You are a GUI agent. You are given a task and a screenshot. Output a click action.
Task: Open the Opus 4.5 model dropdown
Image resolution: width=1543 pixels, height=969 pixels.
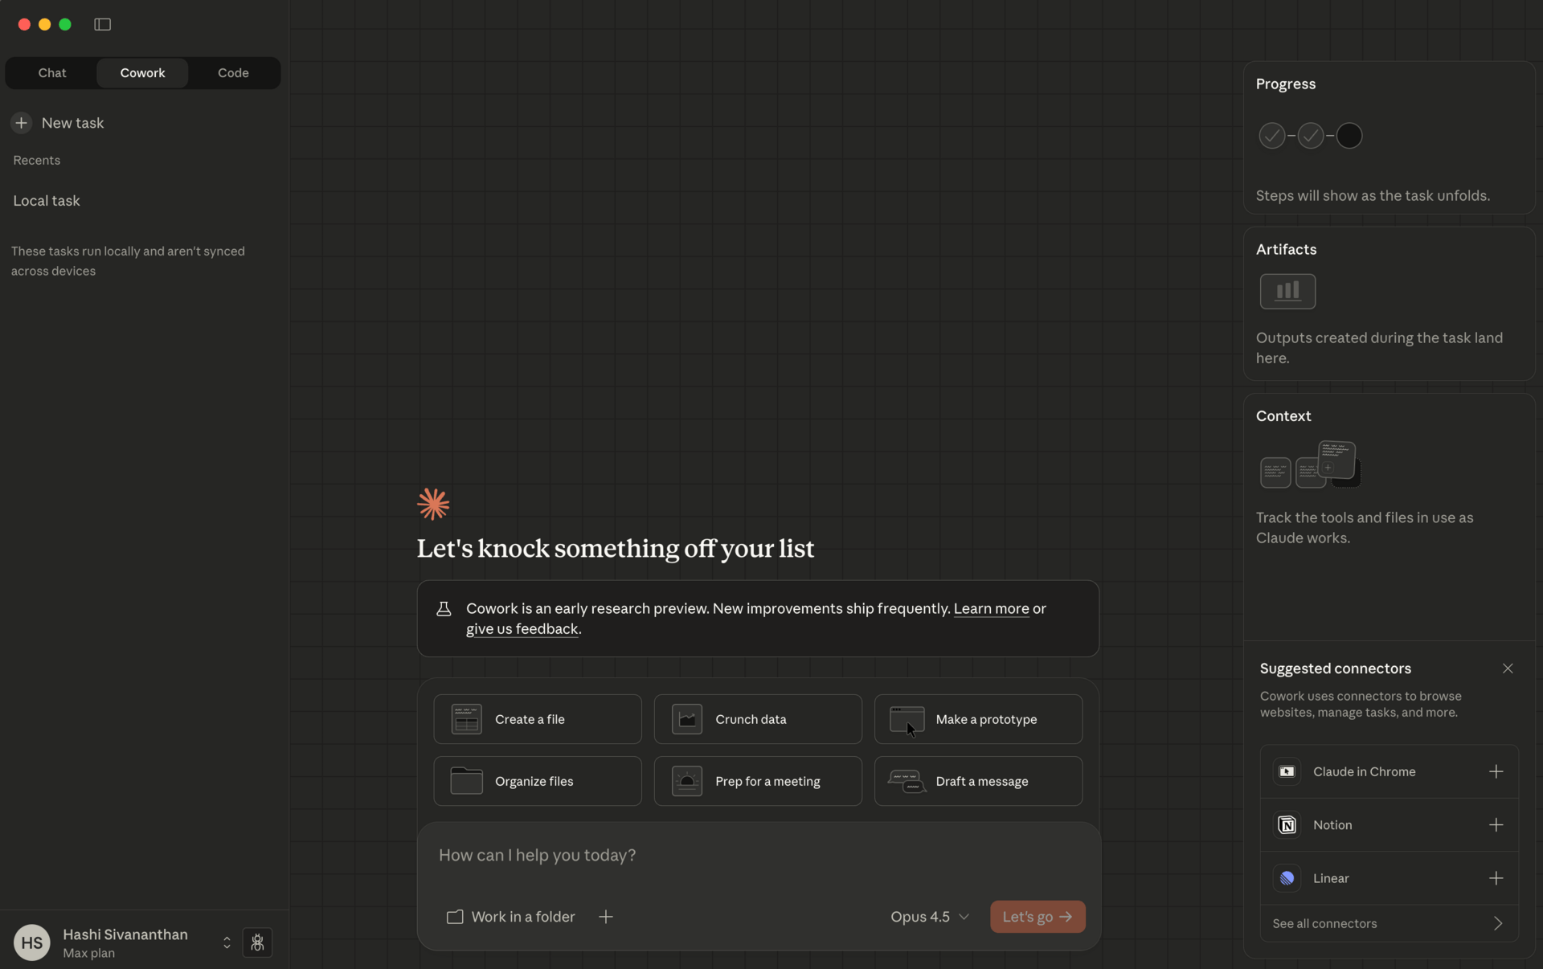pyautogui.click(x=930, y=917)
